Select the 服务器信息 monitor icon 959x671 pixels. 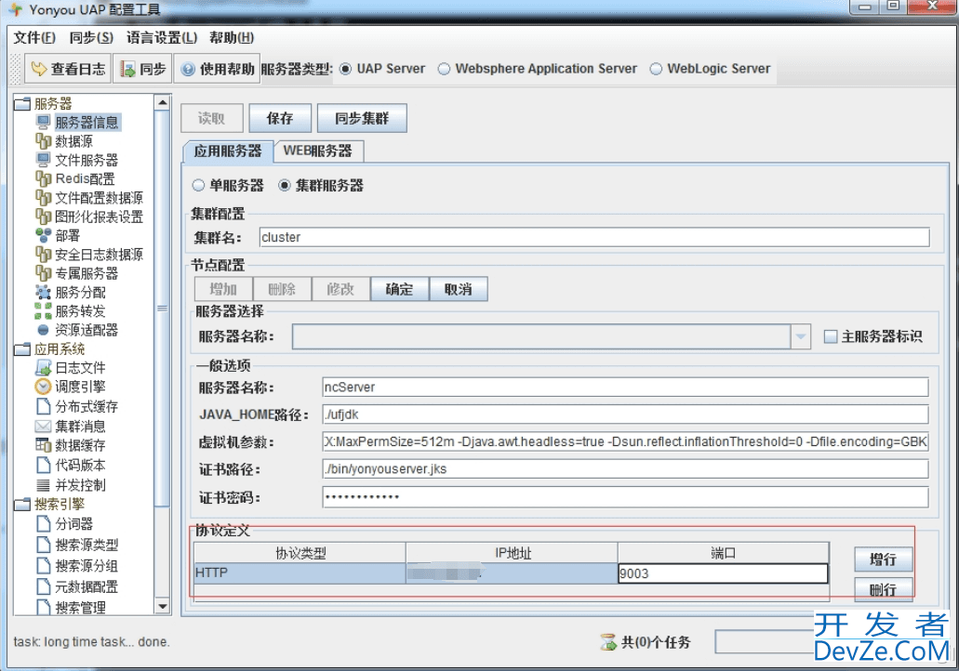pyautogui.click(x=44, y=123)
